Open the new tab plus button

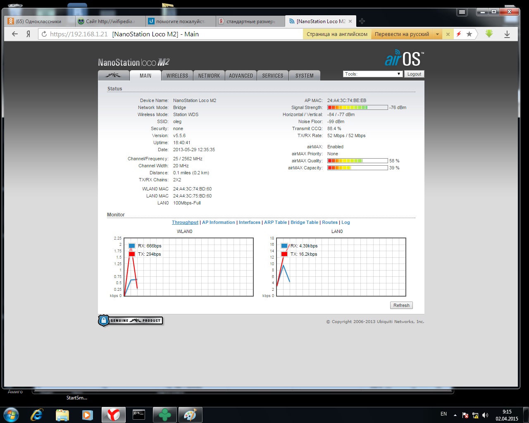(362, 21)
